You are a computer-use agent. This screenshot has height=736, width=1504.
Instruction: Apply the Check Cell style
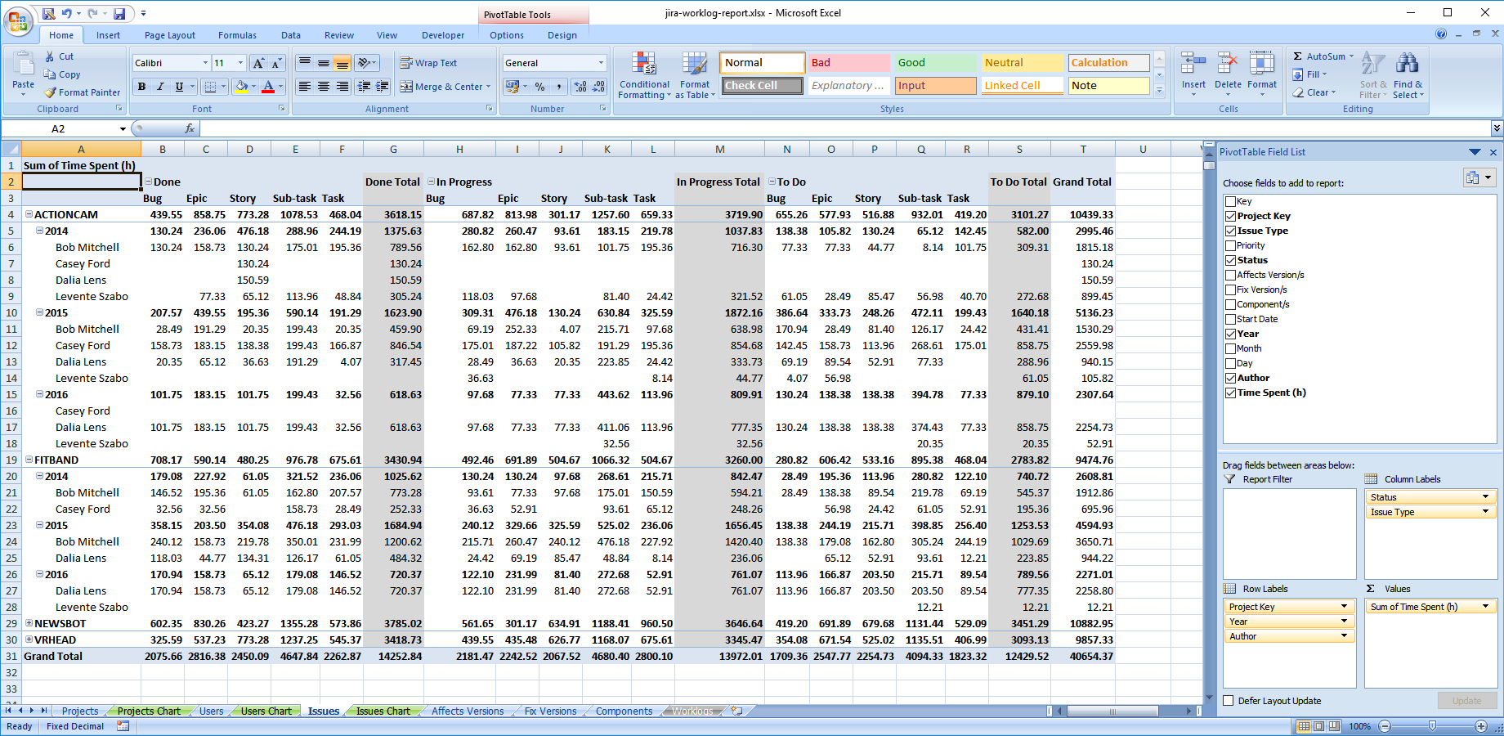(x=762, y=86)
